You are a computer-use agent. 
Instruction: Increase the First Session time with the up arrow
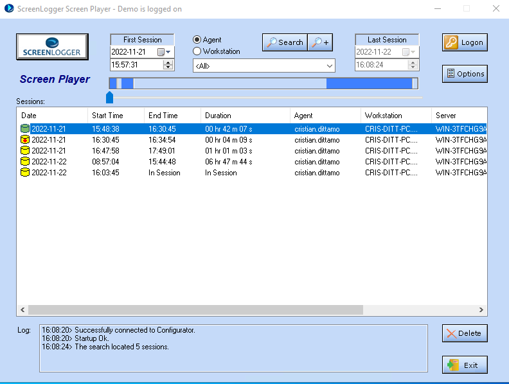coord(168,62)
